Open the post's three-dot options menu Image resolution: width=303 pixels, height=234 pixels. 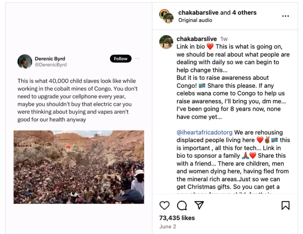click(285, 16)
